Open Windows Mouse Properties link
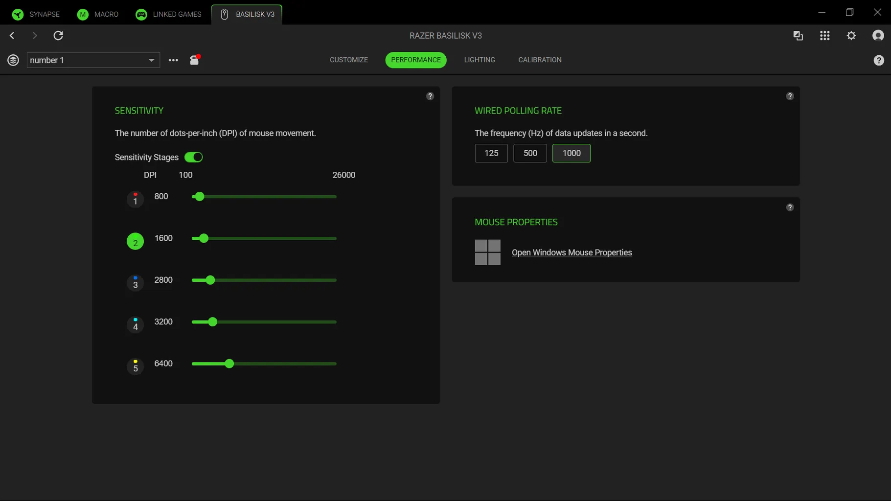Viewport: 891px width, 501px height. pos(571,252)
